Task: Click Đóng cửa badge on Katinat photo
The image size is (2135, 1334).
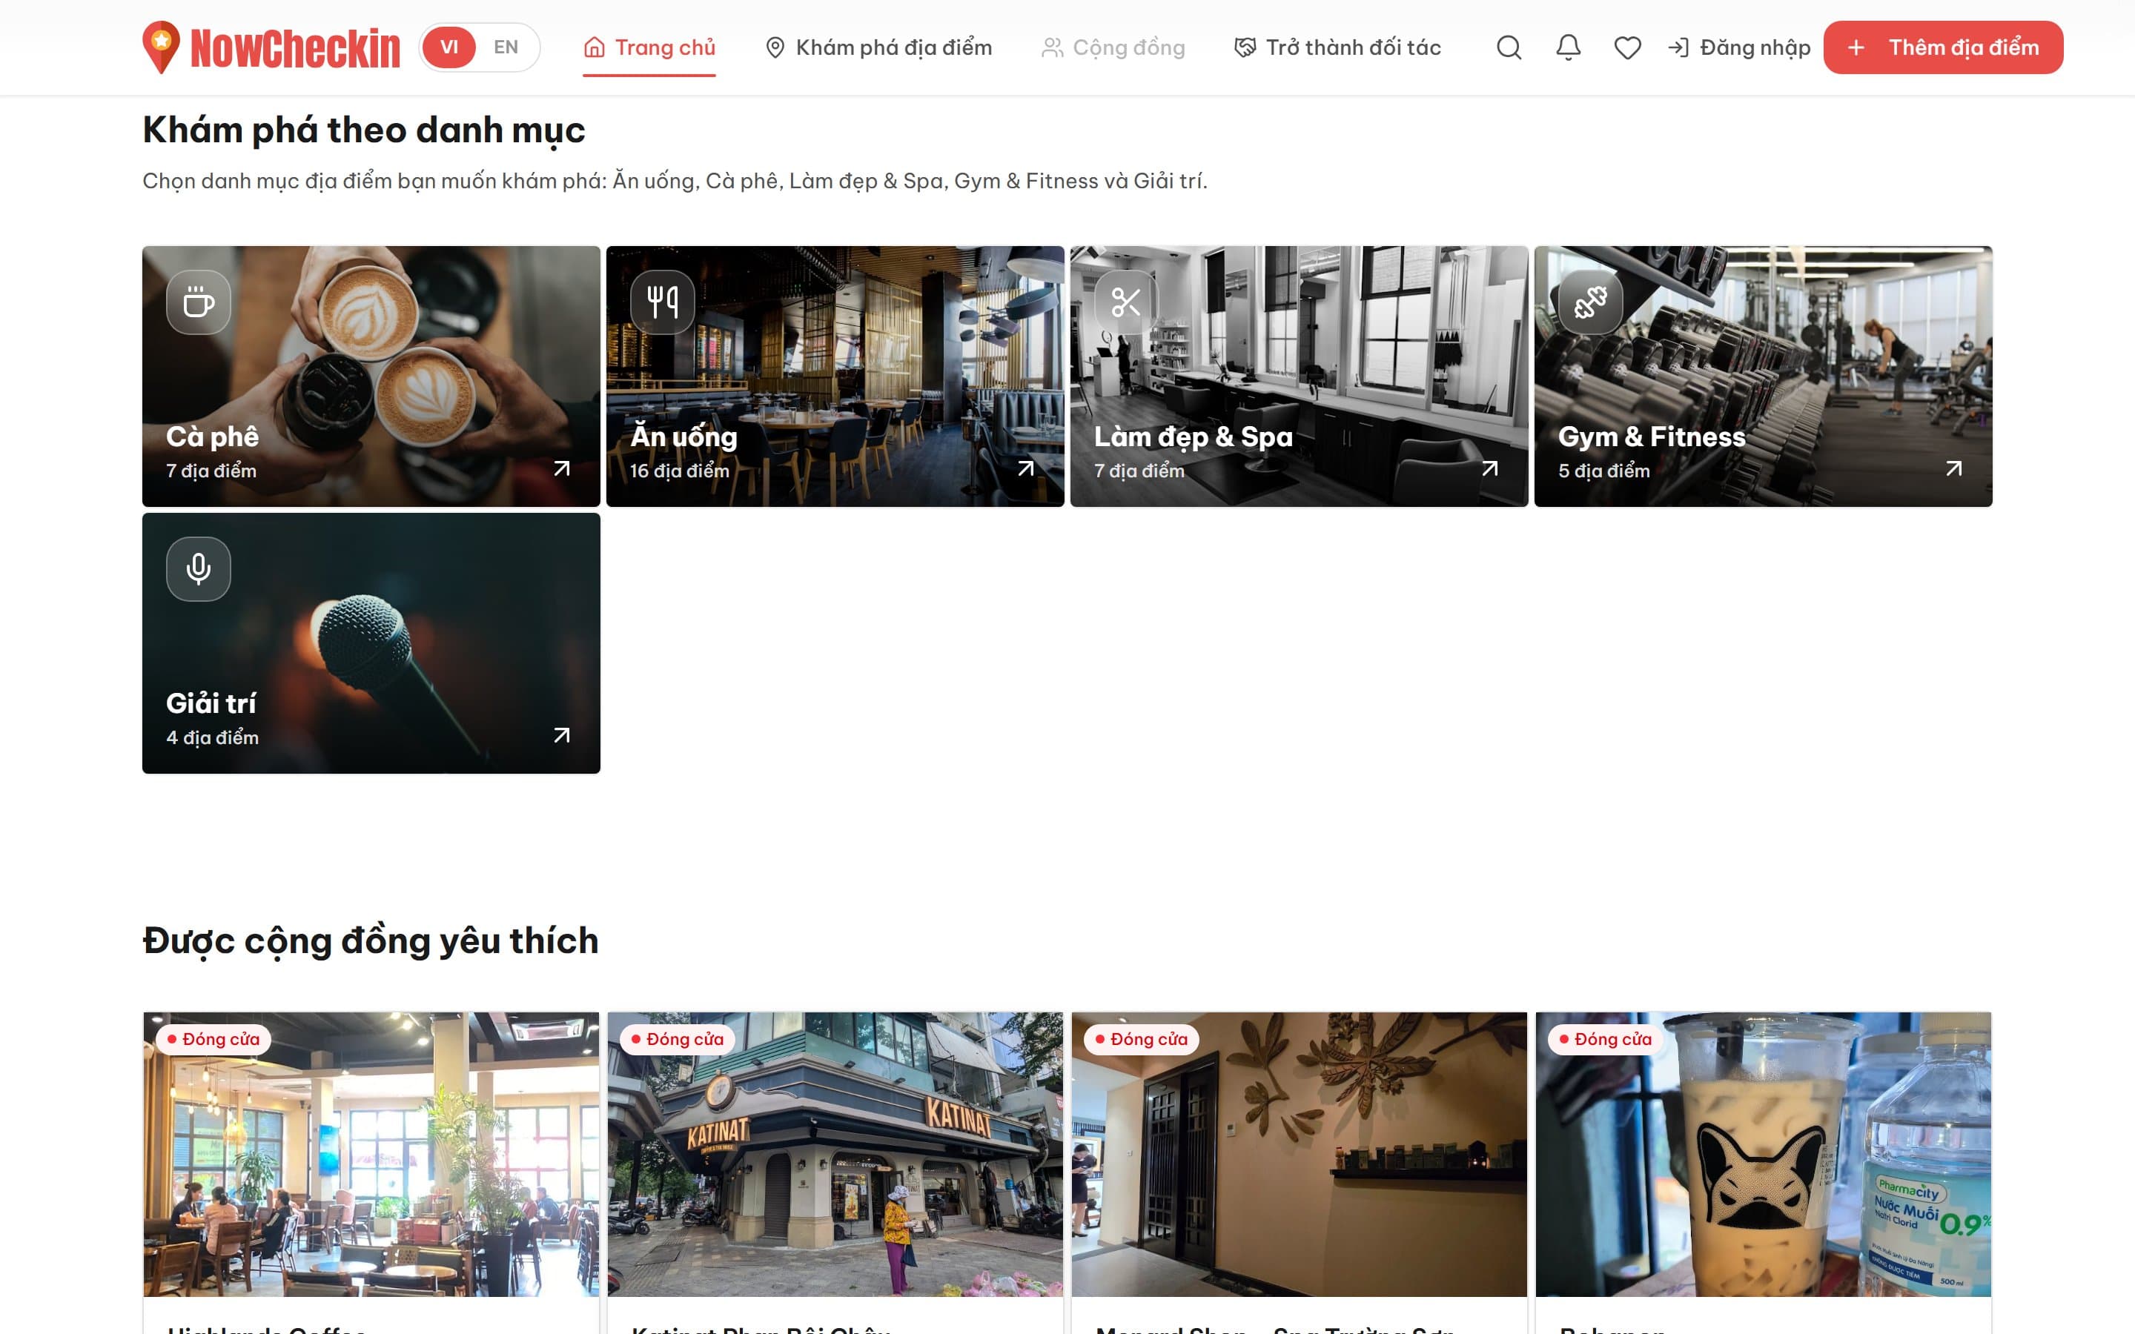Action: (x=678, y=1039)
